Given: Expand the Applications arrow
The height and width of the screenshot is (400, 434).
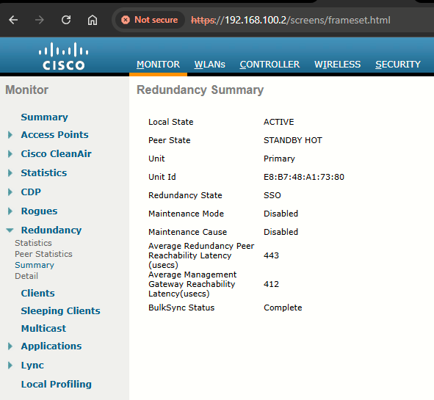Looking at the screenshot, I should point(10,346).
